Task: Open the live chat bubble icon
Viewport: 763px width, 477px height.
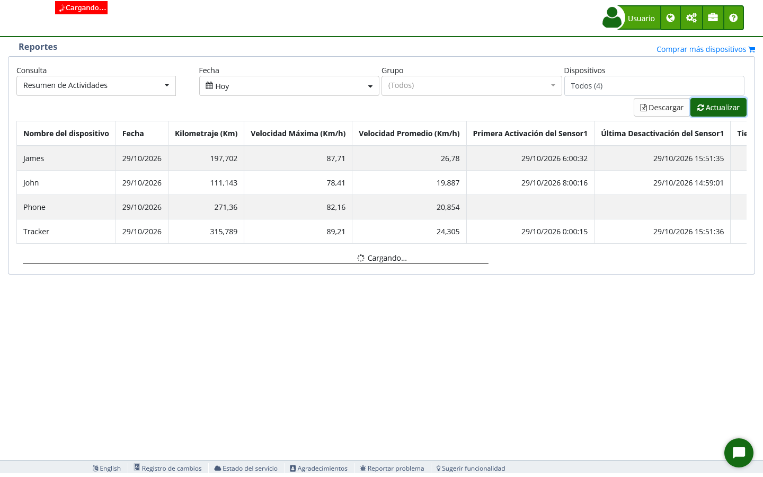Action: [x=739, y=453]
